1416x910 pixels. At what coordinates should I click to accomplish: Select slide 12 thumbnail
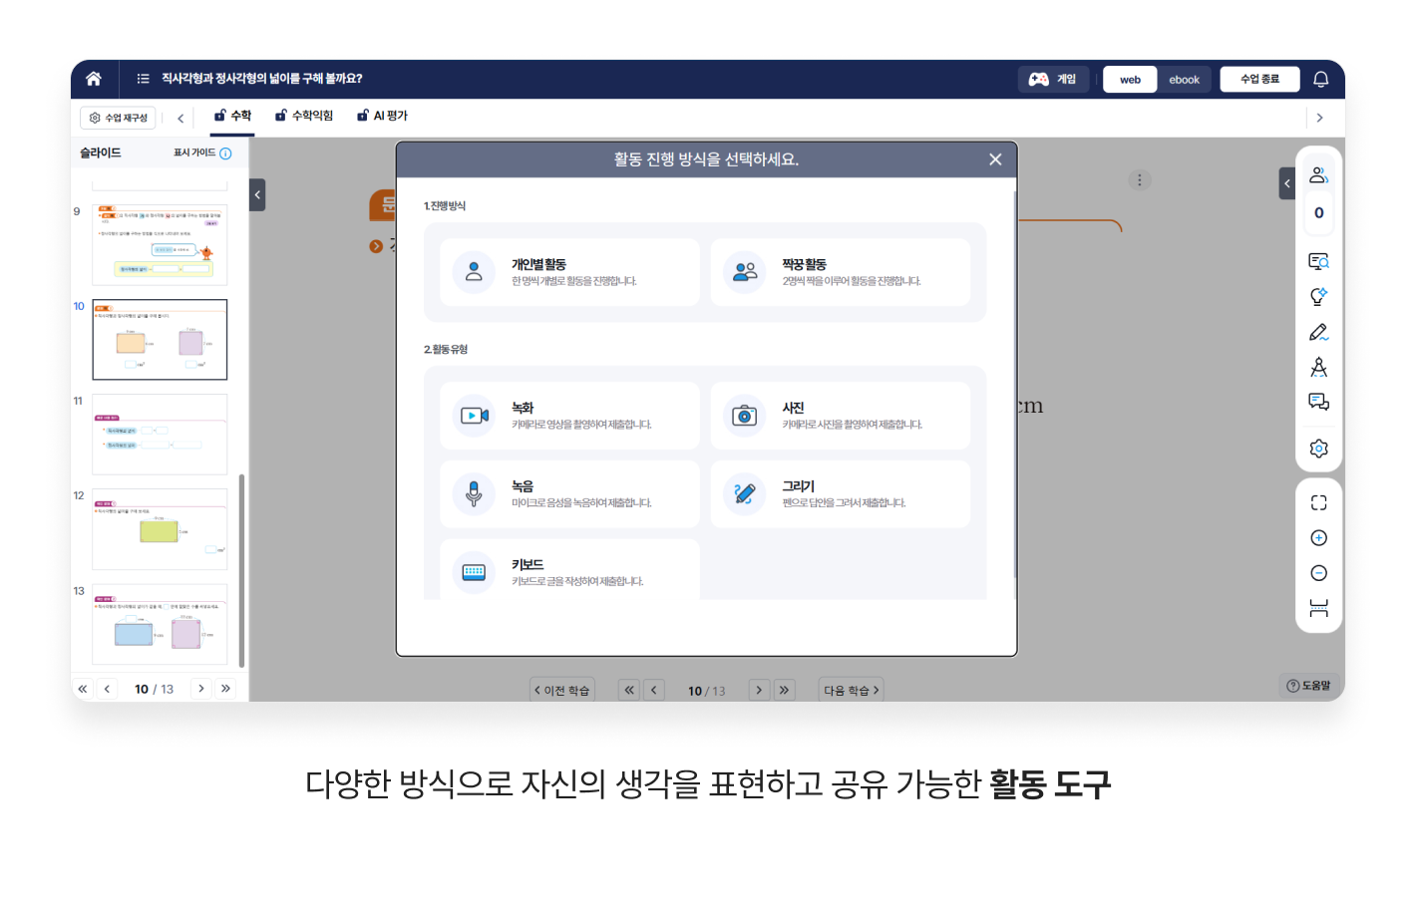(160, 529)
